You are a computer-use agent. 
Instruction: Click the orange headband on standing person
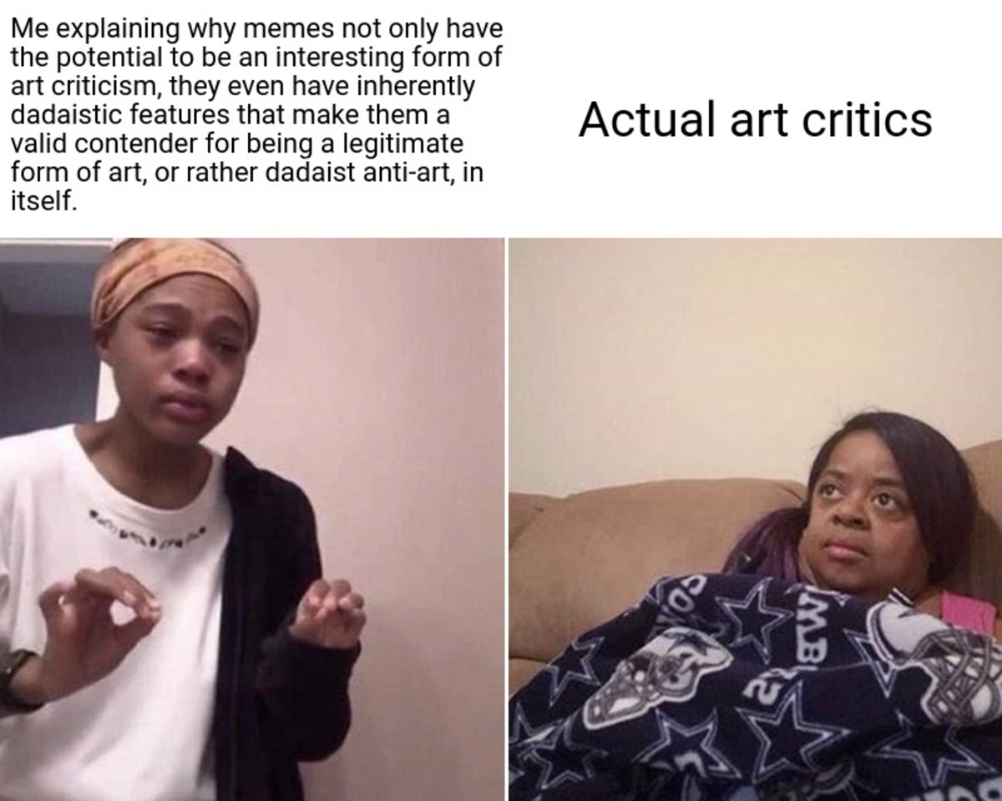click(x=172, y=280)
